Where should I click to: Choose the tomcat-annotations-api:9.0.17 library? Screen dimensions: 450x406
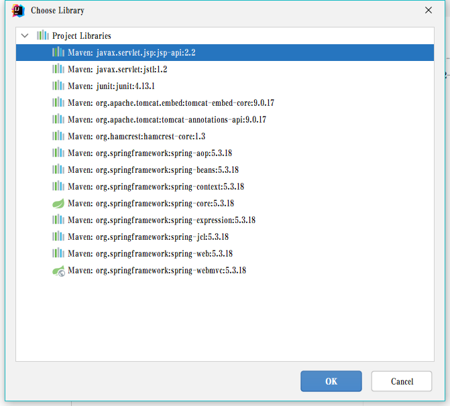point(170,119)
